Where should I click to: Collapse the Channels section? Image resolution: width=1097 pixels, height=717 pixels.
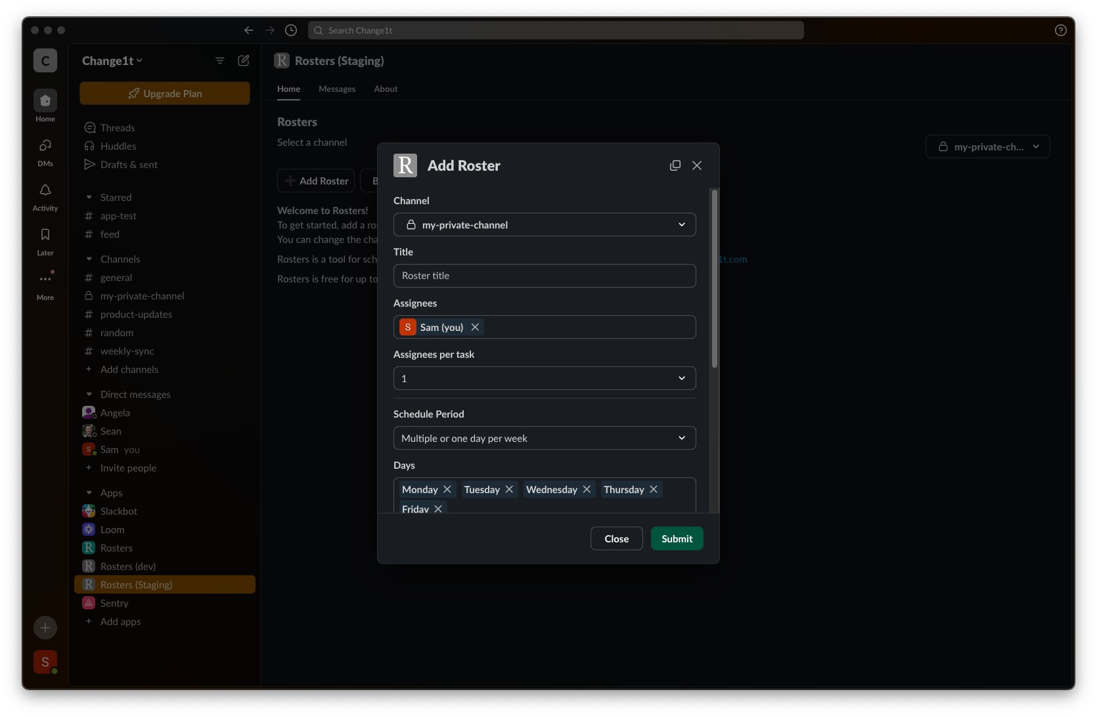point(89,259)
